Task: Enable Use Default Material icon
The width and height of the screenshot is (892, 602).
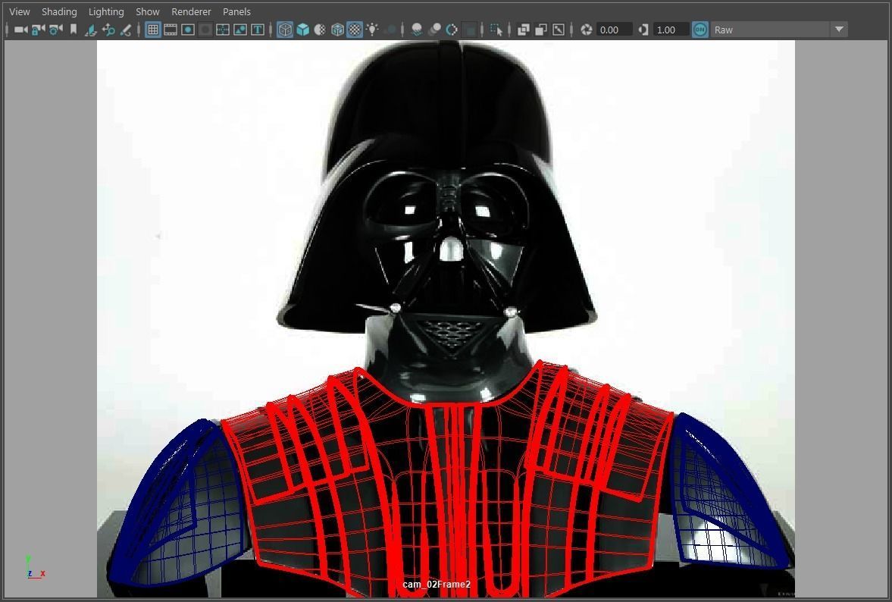Action: pyautogui.click(x=320, y=30)
